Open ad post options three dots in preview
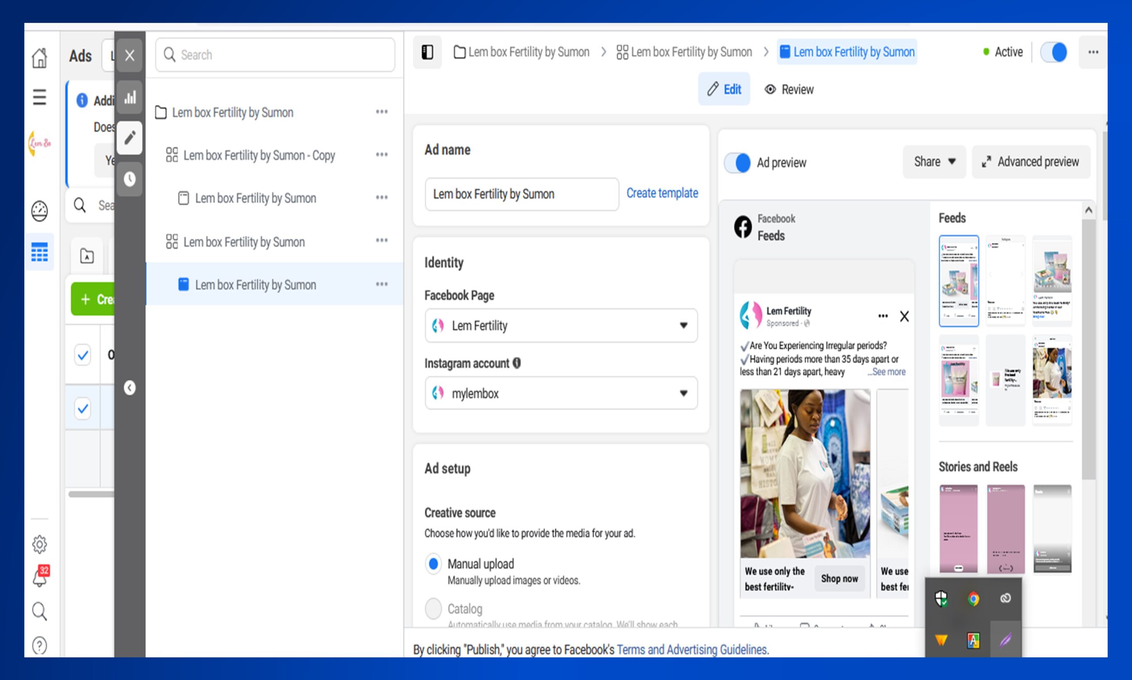Image resolution: width=1132 pixels, height=680 pixels. coord(883,316)
